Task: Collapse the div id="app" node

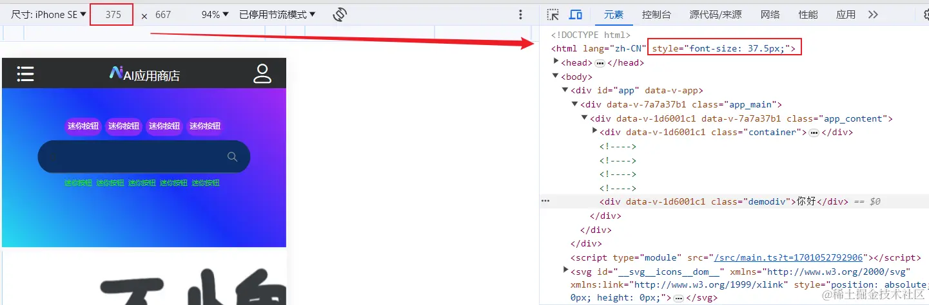Action: pos(565,90)
